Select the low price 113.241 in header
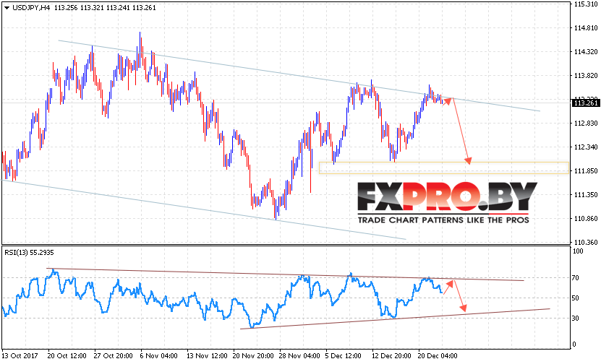Screen dimensions: 601x364 118,8
